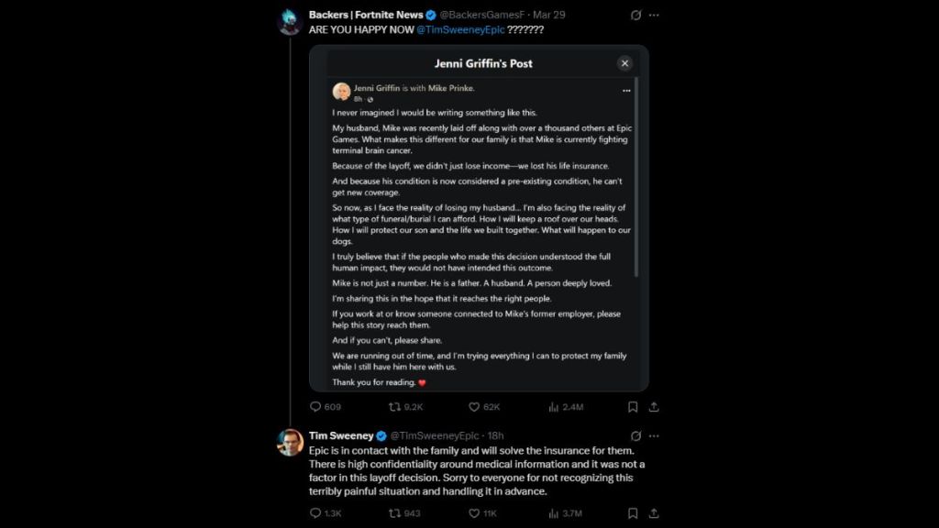This screenshot has height=528, width=939.
Task: View analytics of the Backers Fortnite News post
Action: (554, 407)
